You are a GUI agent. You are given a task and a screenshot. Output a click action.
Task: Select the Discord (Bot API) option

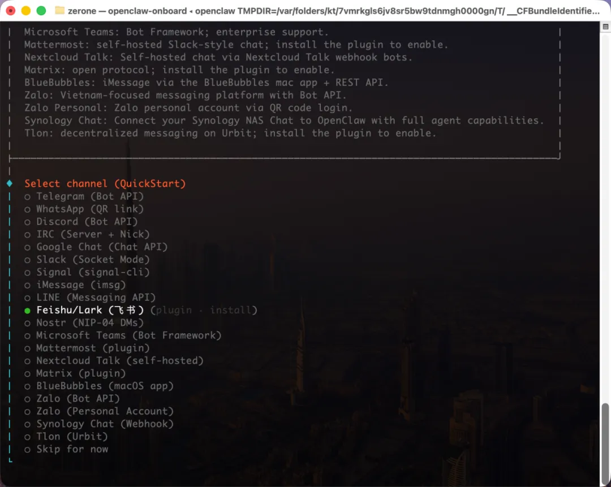(x=81, y=222)
